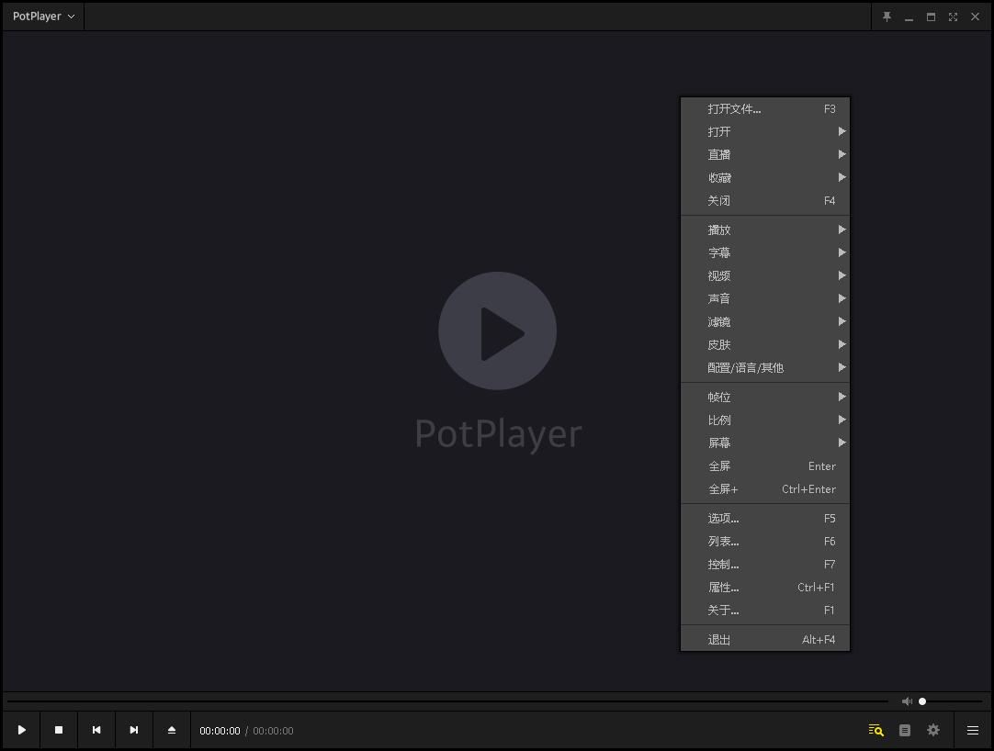Image resolution: width=994 pixels, height=751 pixels.
Task: Open 配置/语言/其他 submenu
Action: click(765, 367)
